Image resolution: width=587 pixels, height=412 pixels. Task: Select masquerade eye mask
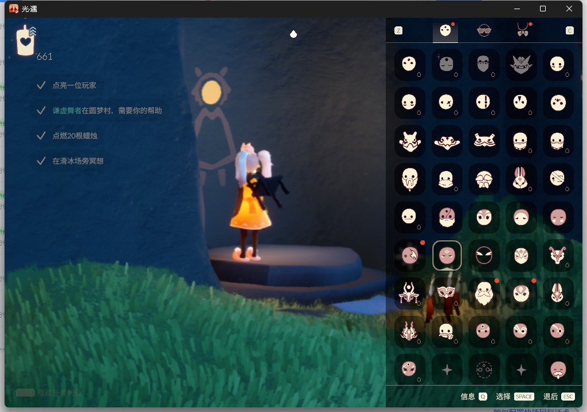[x=447, y=294]
